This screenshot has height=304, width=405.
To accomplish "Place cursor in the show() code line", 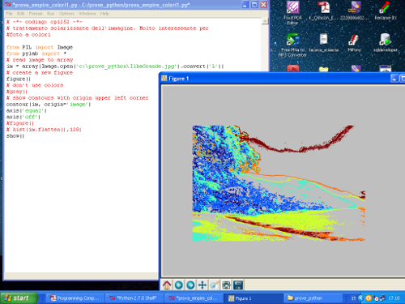I will (x=15, y=136).
